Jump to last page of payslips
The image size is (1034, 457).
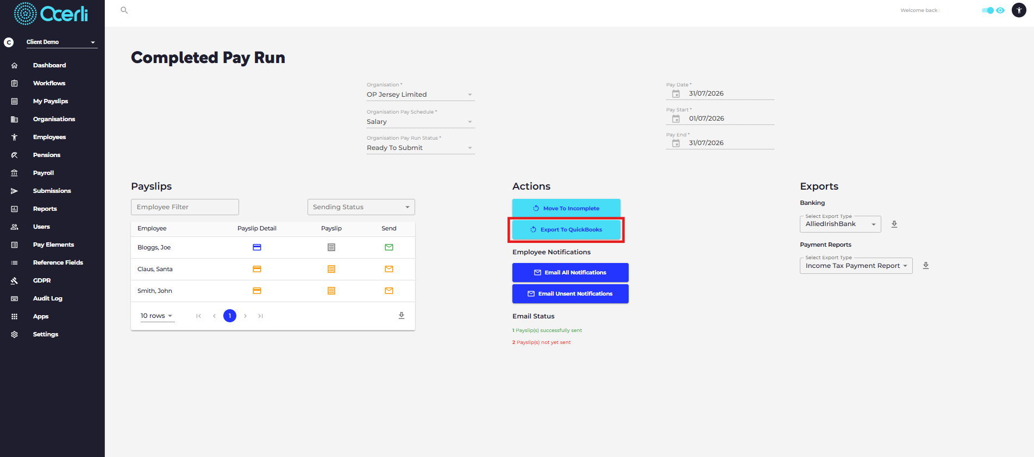(261, 316)
